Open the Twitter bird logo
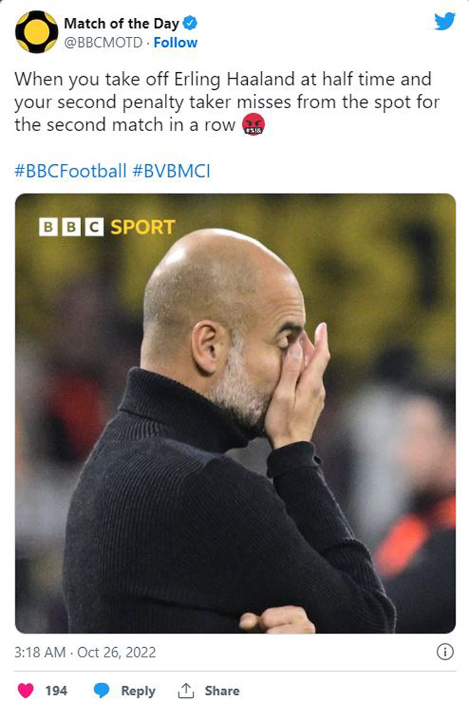469x701 pixels. pos(444,21)
